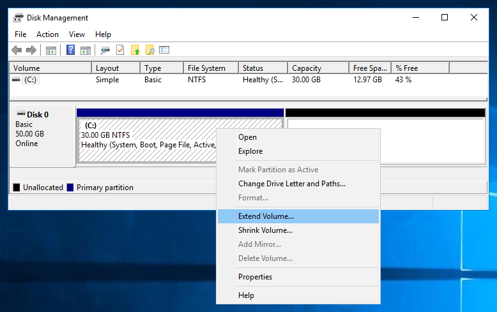Sort by the File System column header
Viewport: 497px width, 312px height.
click(x=211, y=68)
